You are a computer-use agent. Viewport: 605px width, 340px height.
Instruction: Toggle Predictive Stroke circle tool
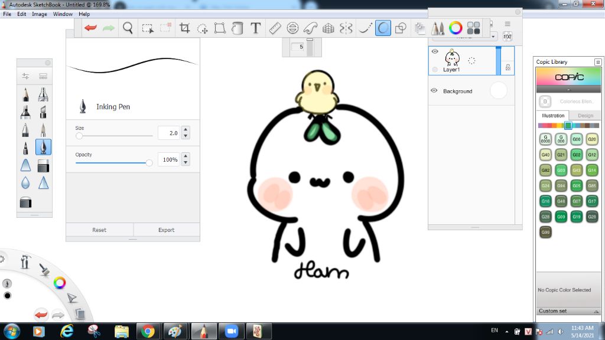pos(383,28)
